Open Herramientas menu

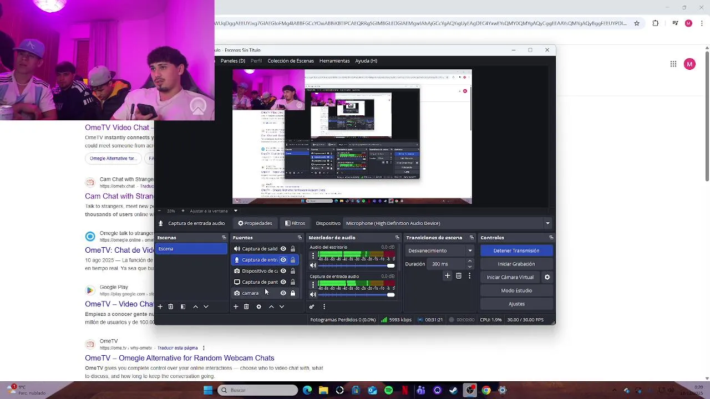[334, 61]
